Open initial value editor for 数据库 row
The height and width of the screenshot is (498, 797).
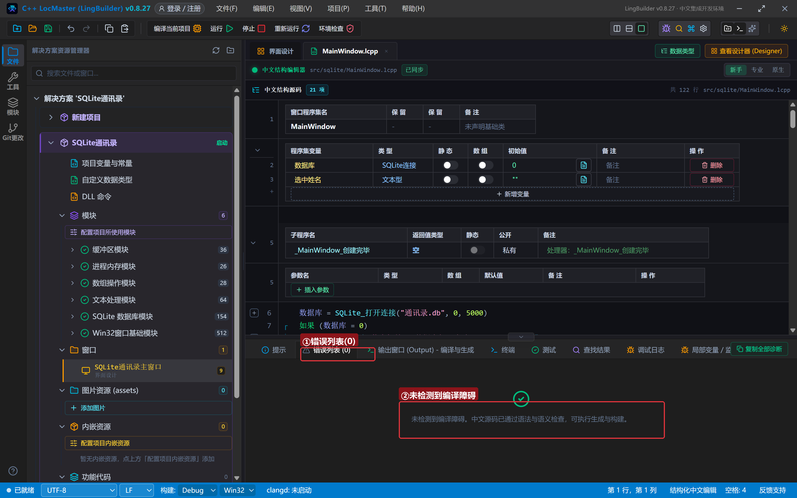[583, 165]
